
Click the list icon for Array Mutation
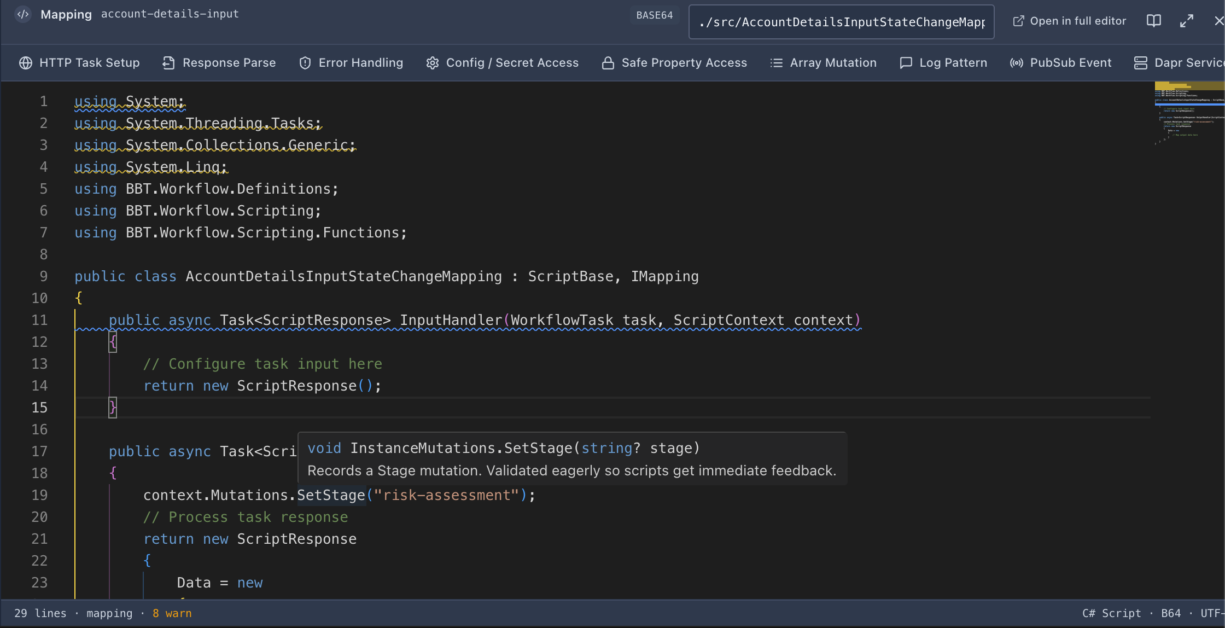[777, 63]
